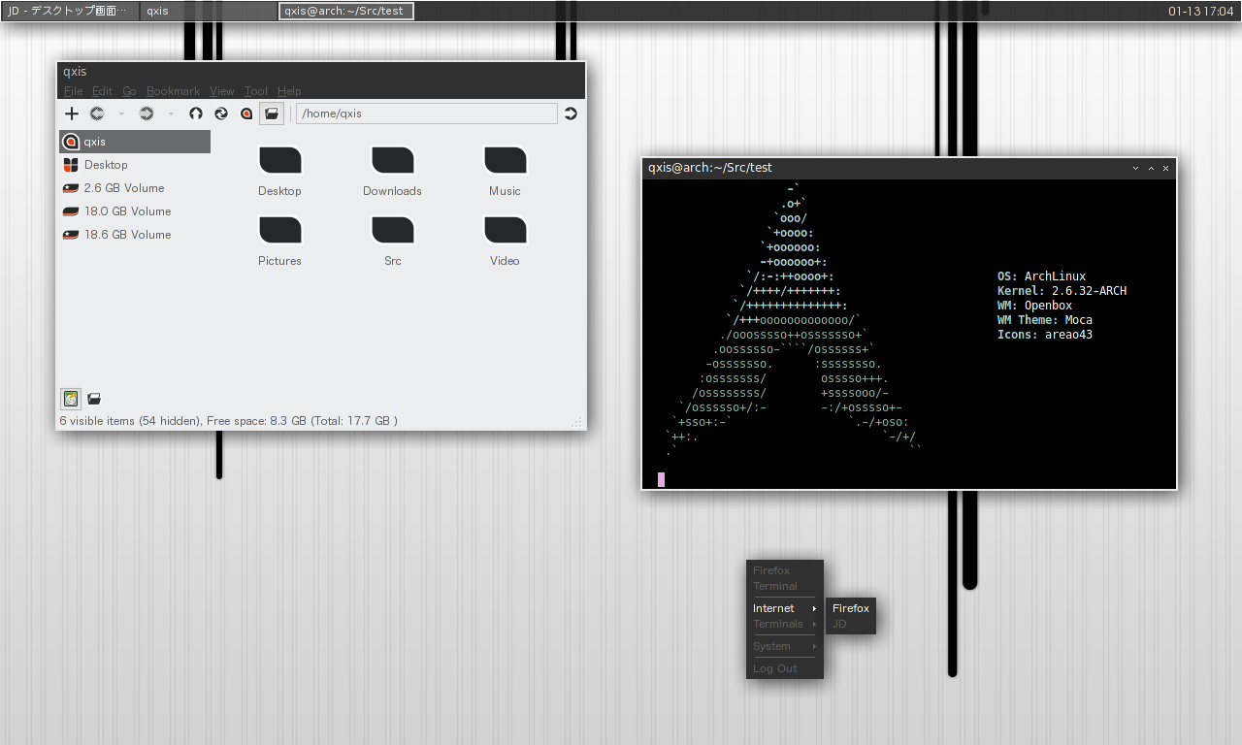This screenshot has width=1242, height=745.
Task: Switch to the qxis@arch terminal taskbar button
Action: (x=346, y=11)
